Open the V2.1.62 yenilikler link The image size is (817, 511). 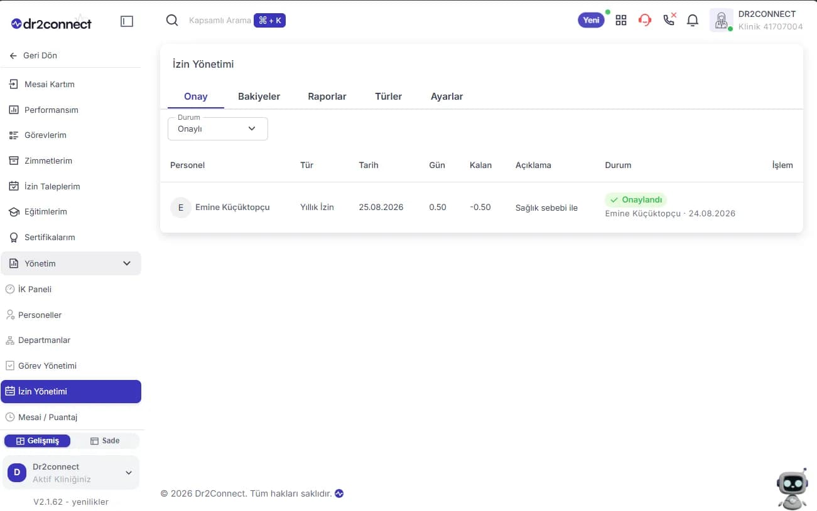tap(71, 502)
